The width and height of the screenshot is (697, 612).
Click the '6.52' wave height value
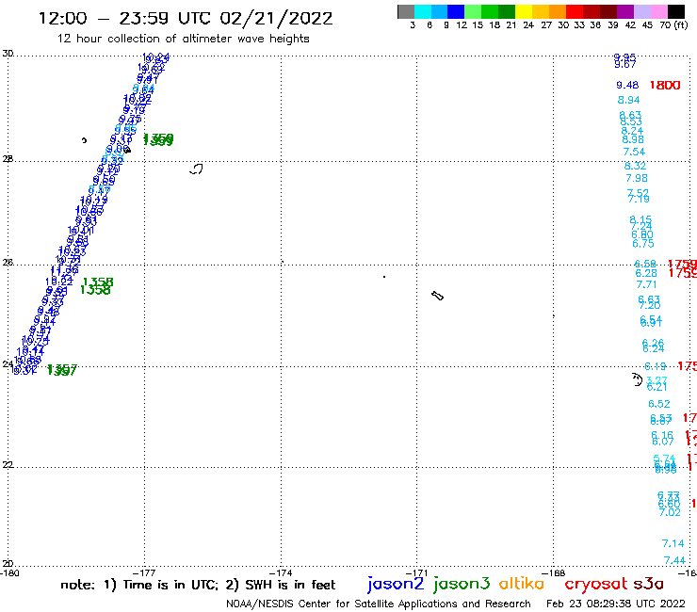658,404
